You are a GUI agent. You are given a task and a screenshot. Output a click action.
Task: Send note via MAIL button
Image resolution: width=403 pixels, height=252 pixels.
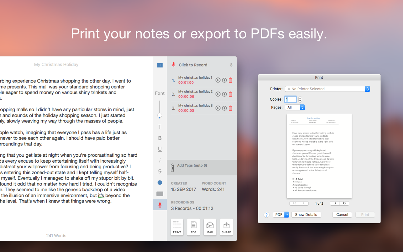210,227
